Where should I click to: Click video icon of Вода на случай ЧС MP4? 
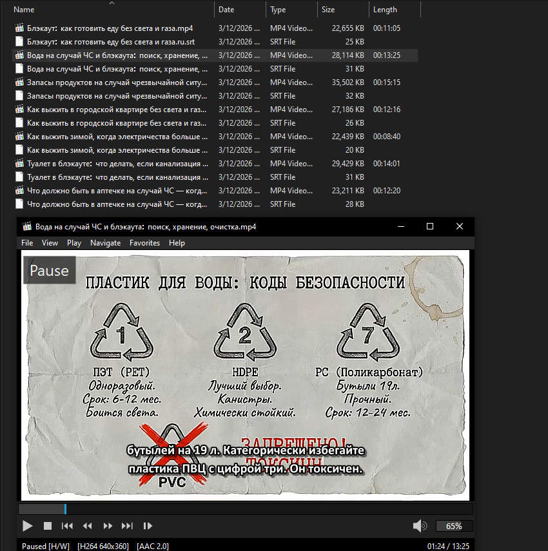click(19, 55)
